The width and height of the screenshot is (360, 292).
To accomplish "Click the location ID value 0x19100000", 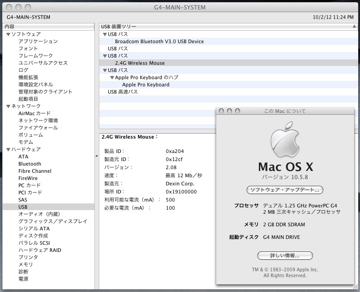I will pyautogui.click(x=181, y=192).
